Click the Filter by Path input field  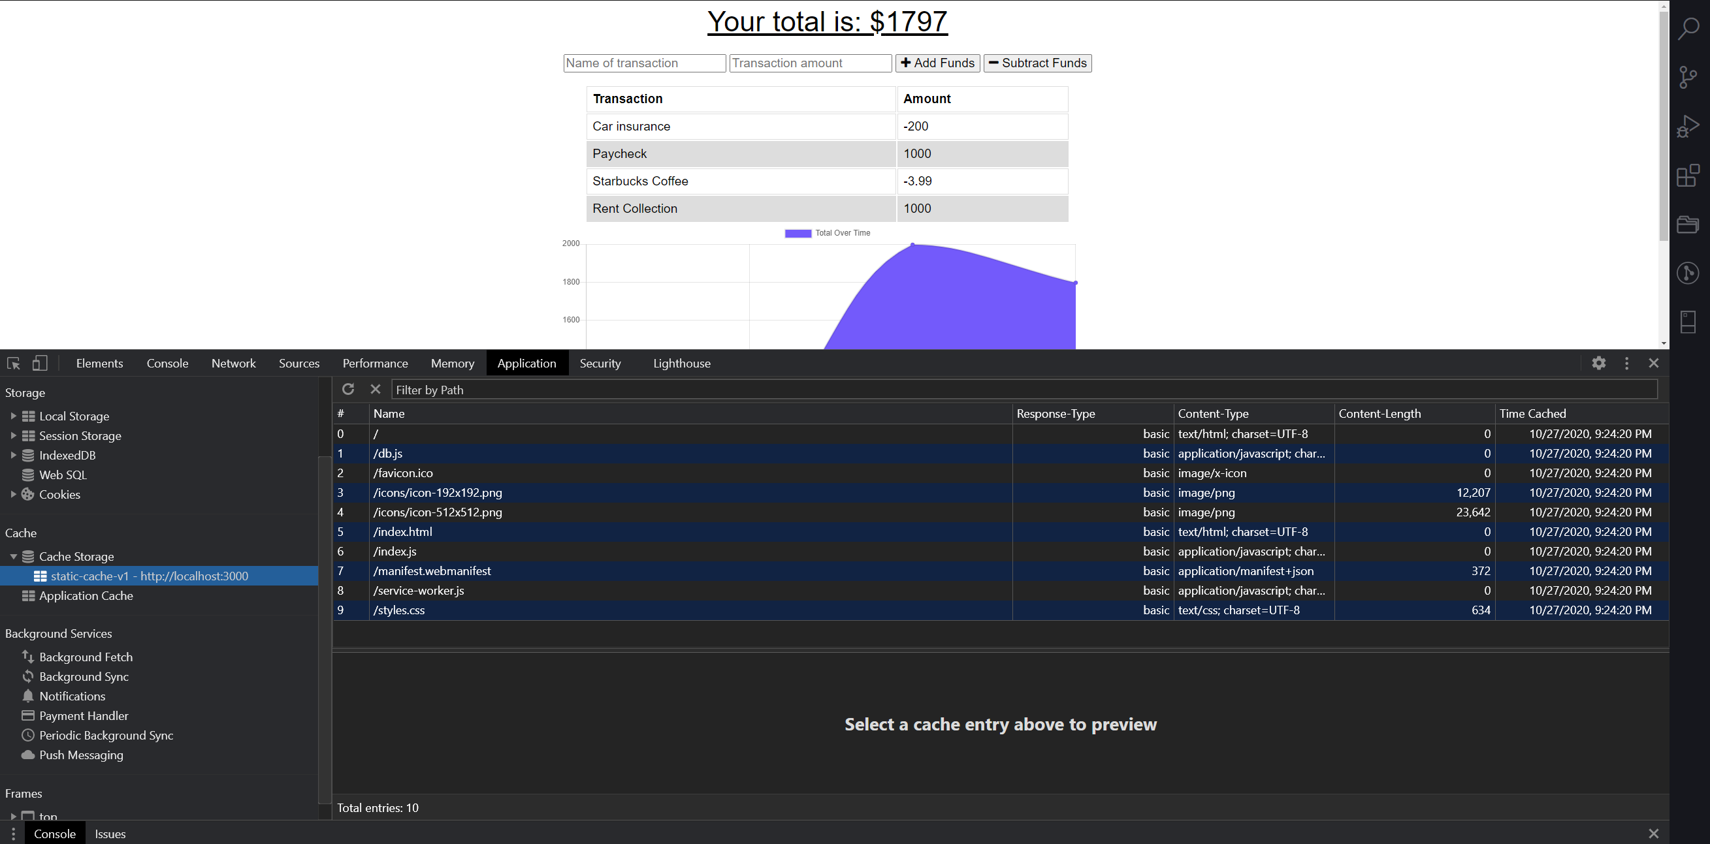1022,390
